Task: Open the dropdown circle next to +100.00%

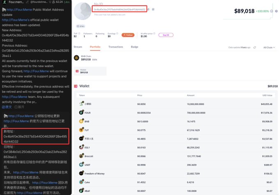Action: click(x=272, y=11)
